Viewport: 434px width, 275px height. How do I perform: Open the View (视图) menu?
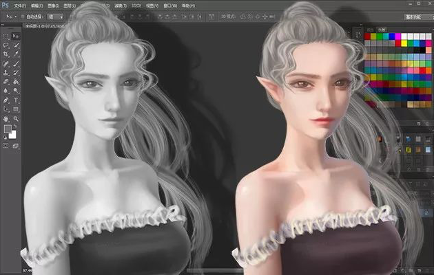pyautogui.click(x=152, y=5)
